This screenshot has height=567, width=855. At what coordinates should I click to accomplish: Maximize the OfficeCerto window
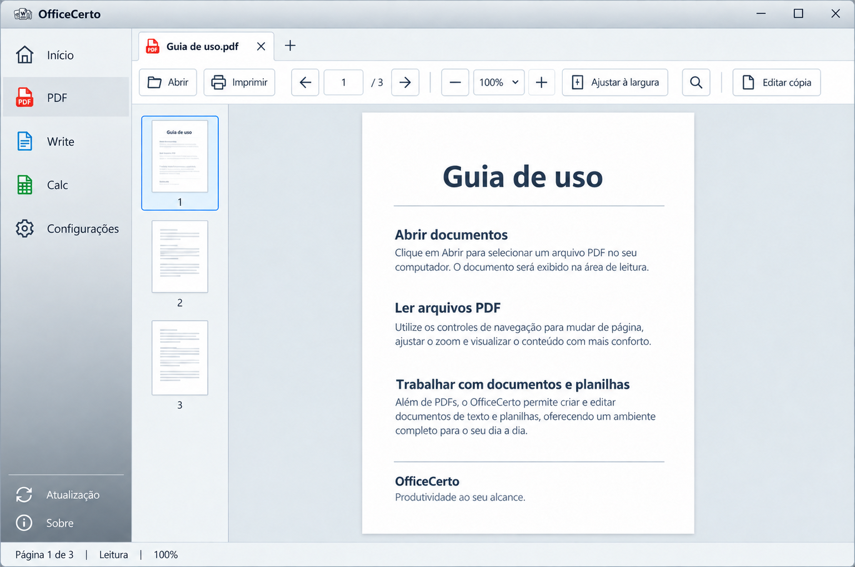798,14
